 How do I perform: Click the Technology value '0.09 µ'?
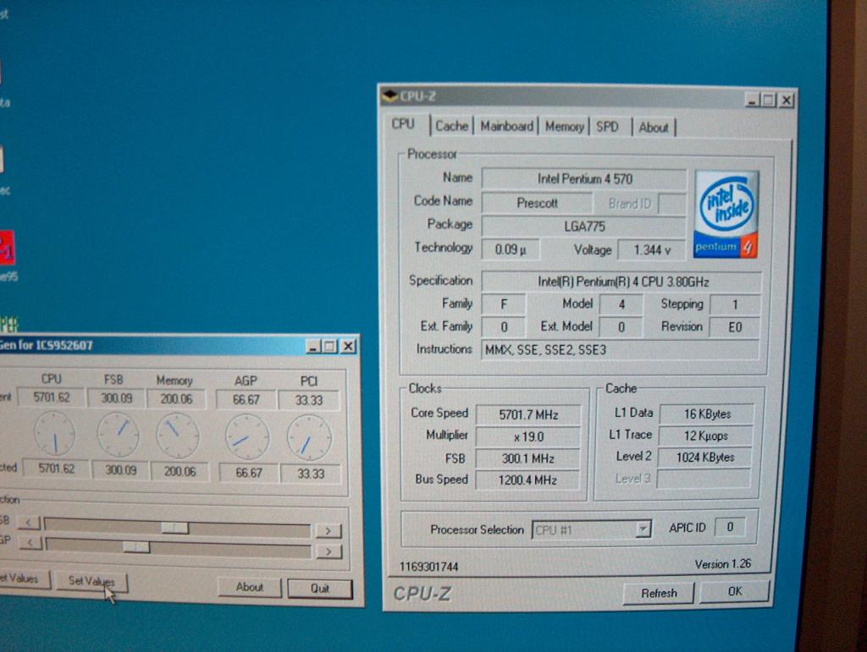click(510, 249)
